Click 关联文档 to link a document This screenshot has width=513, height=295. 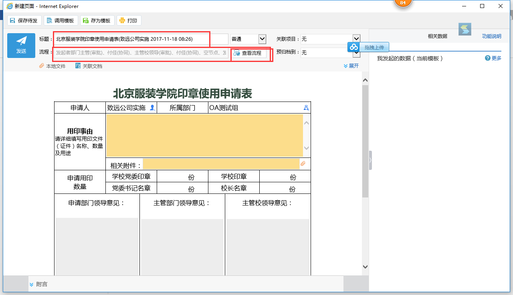(89, 66)
